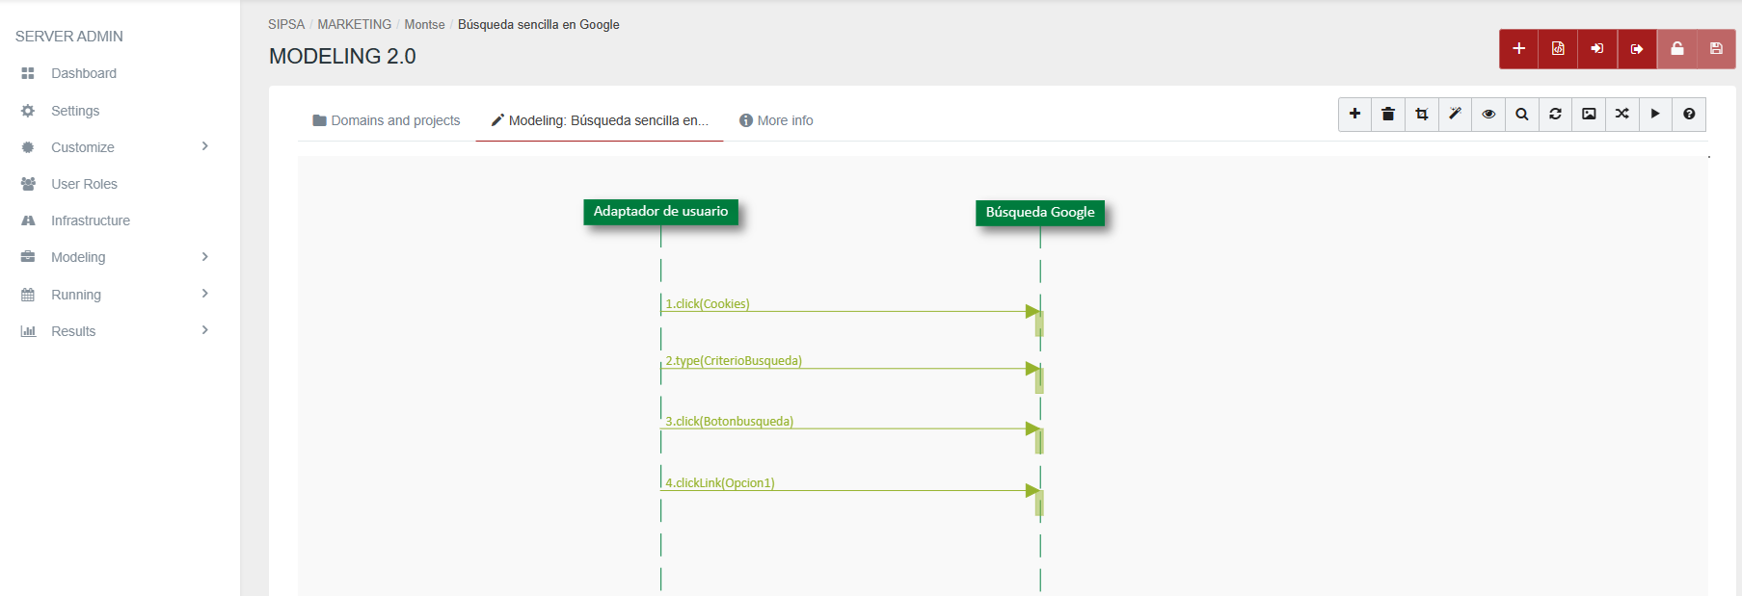1742x596 pixels.
Task: Open the MARKETING breadcrumb link
Action: pos(354,24)
